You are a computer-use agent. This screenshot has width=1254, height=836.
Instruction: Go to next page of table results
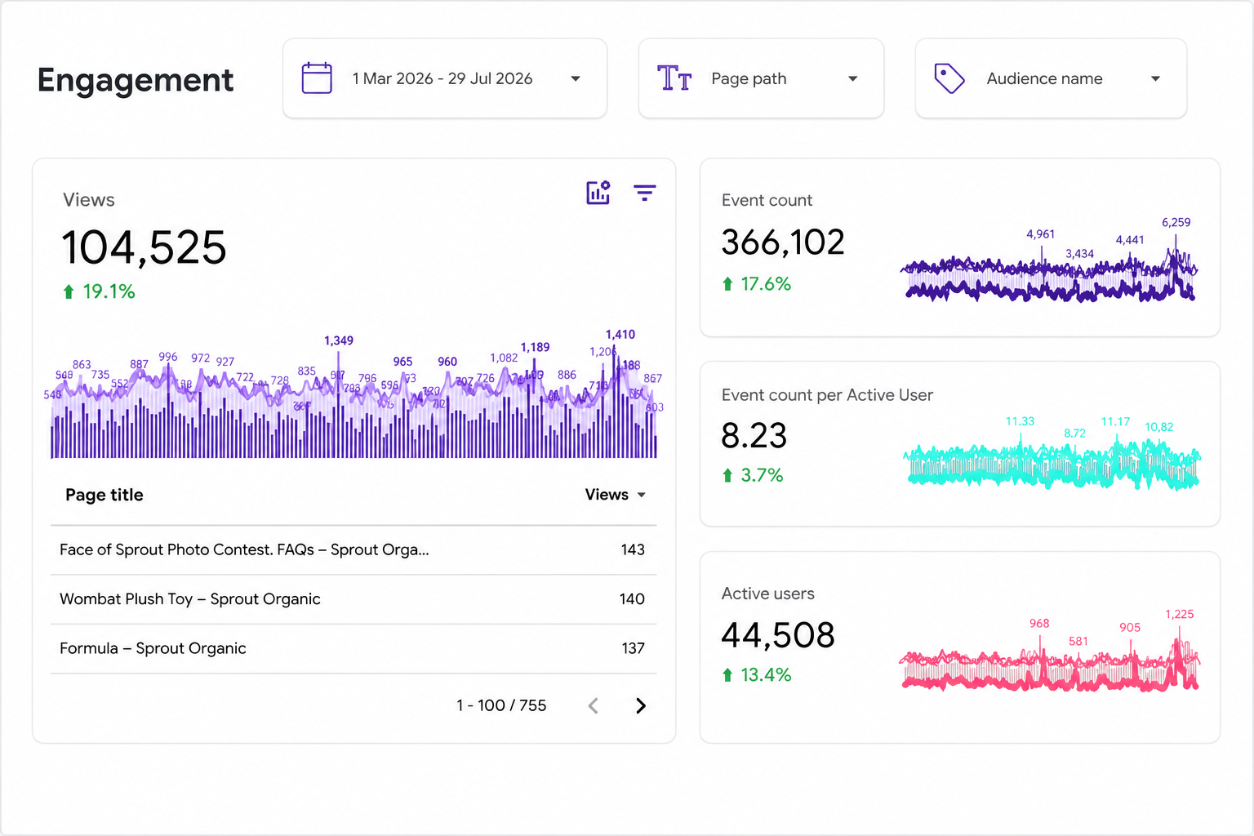coord(641,705)
